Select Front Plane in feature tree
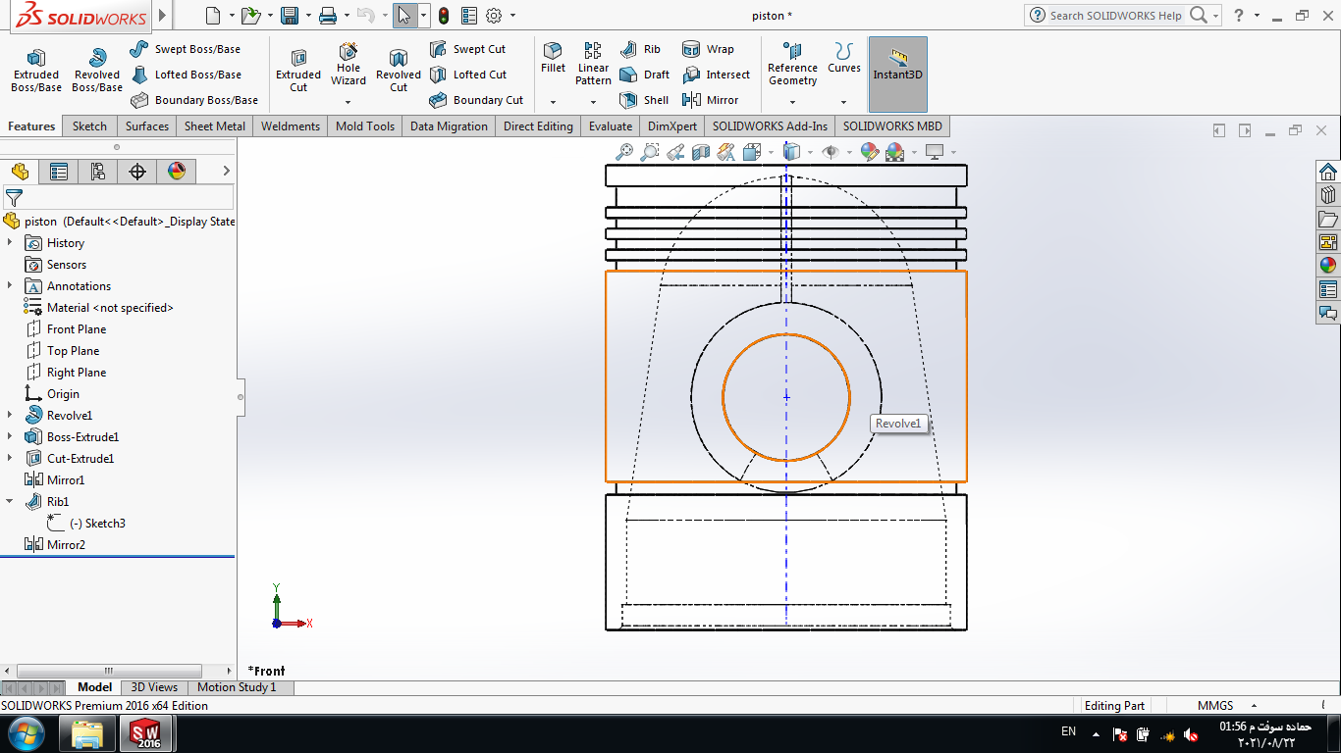This screenshot has width=1341, height=753. [76, 329]
